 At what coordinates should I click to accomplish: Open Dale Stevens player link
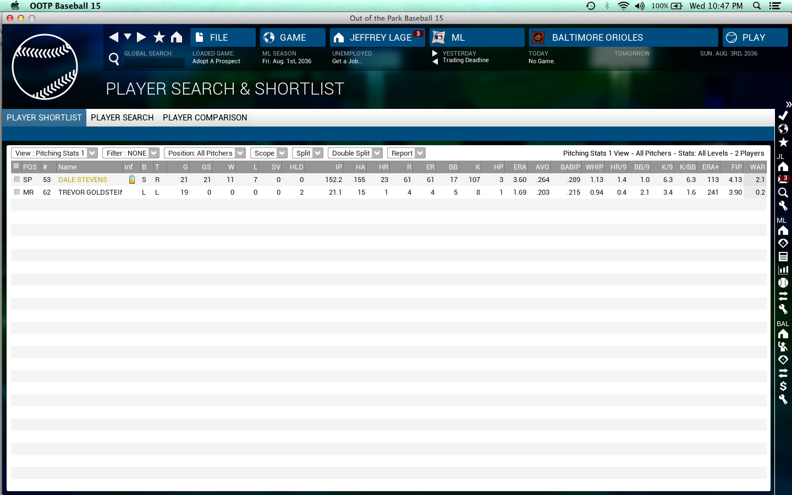[82, 180]
